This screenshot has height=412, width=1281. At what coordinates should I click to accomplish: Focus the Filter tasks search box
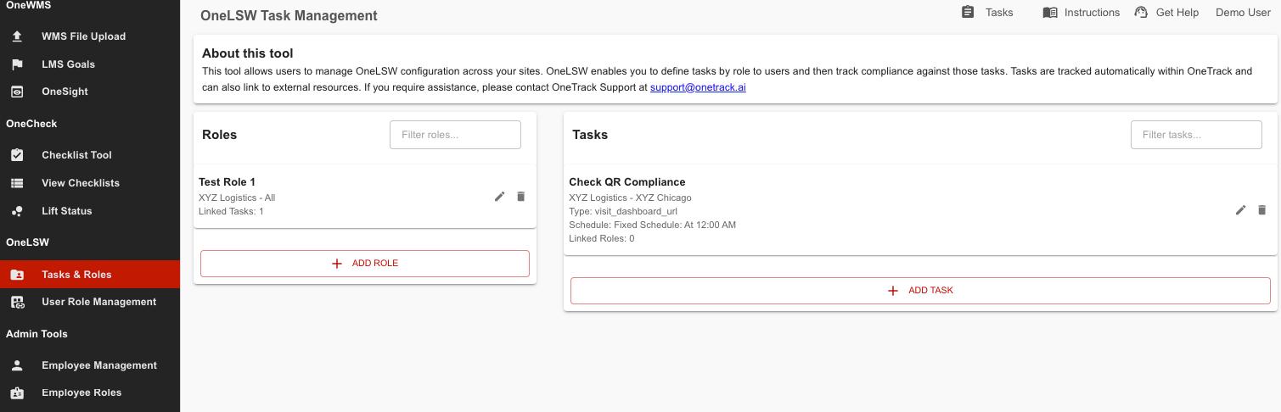tap(1196, 135)
